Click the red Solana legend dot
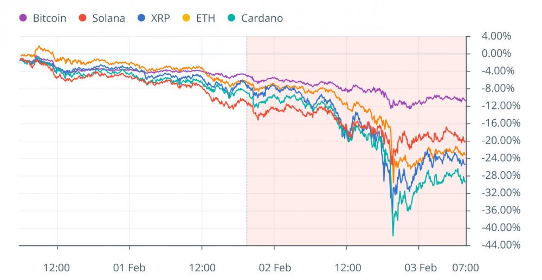Screen dimensions: 542x280 click(x=83, y=18)
